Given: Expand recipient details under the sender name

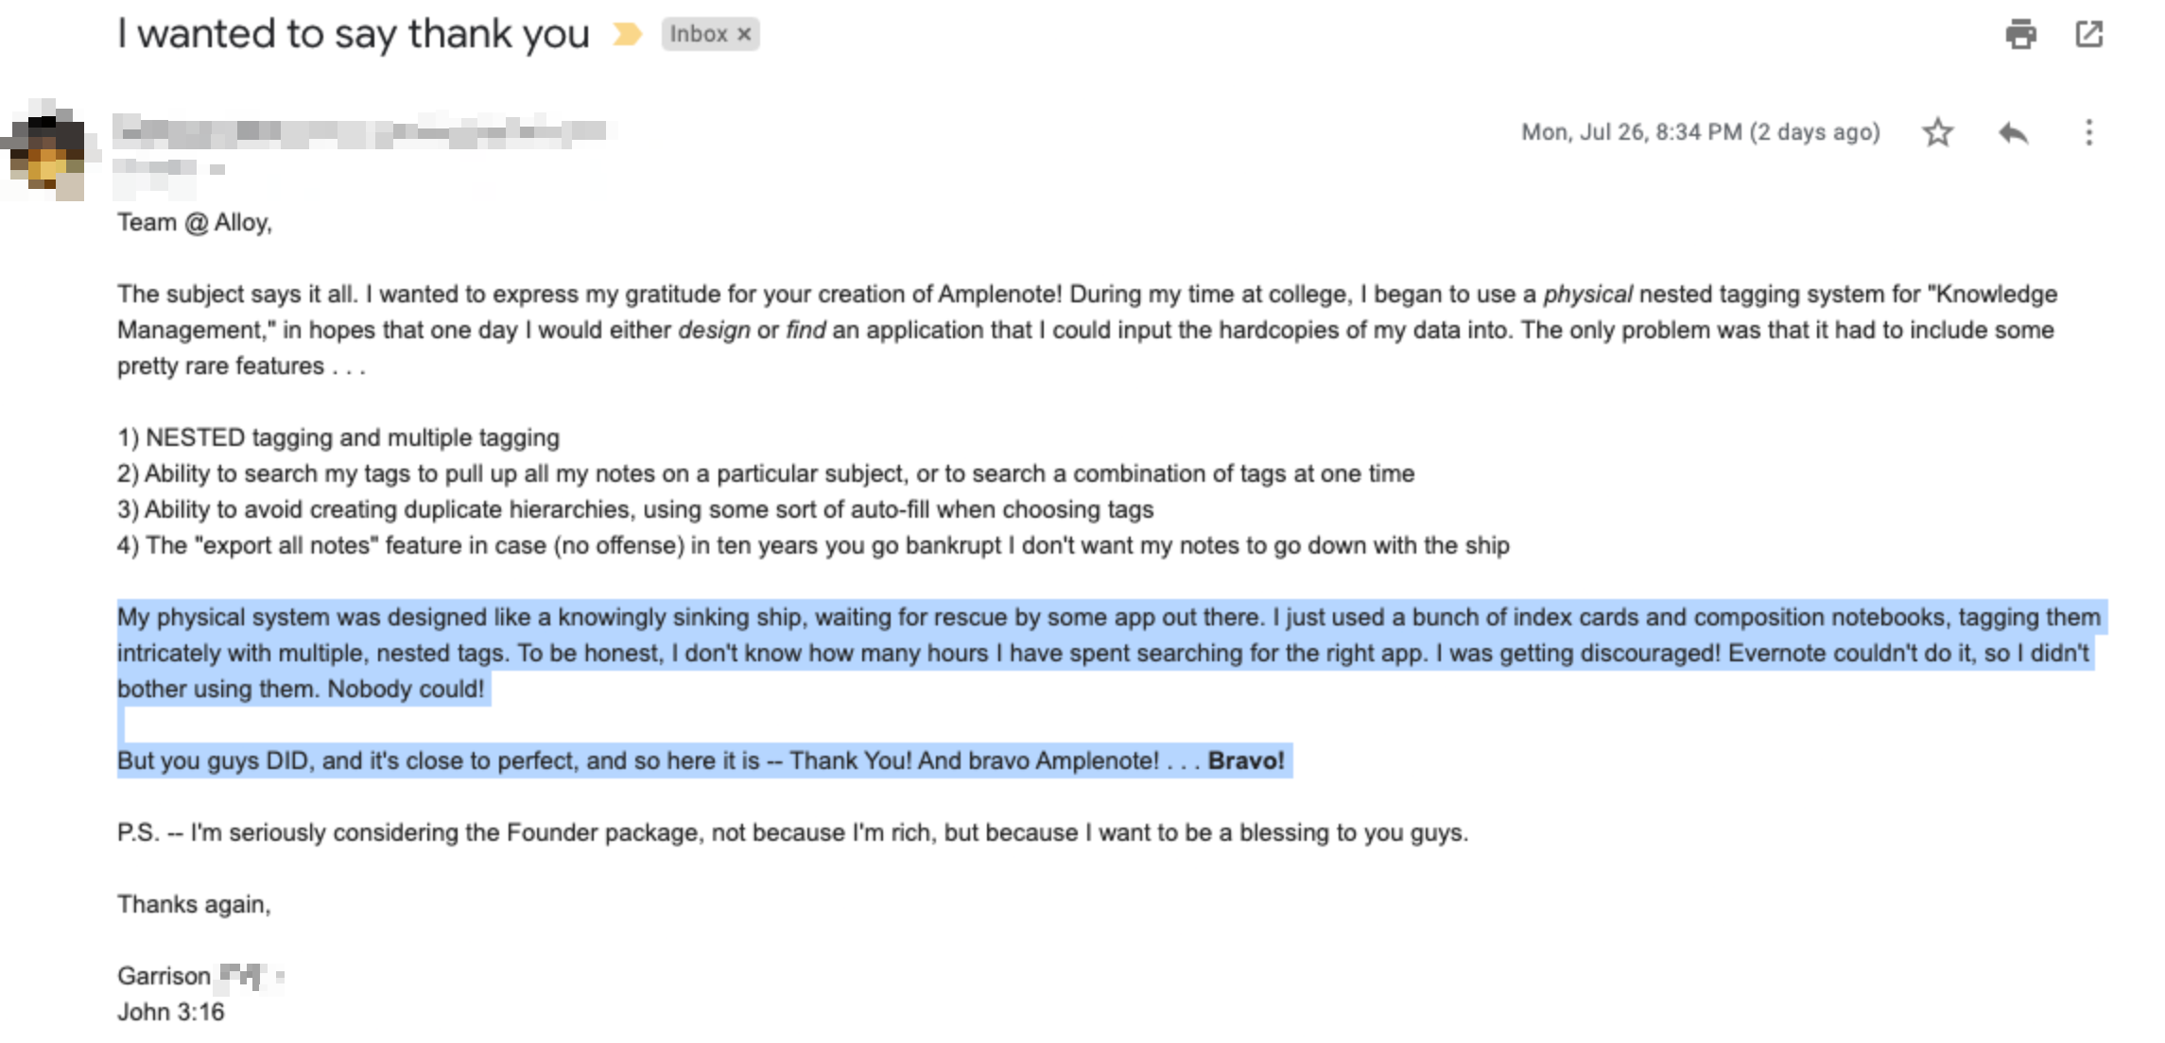Looking at the screenshot, I should click(x=217, y=170).
